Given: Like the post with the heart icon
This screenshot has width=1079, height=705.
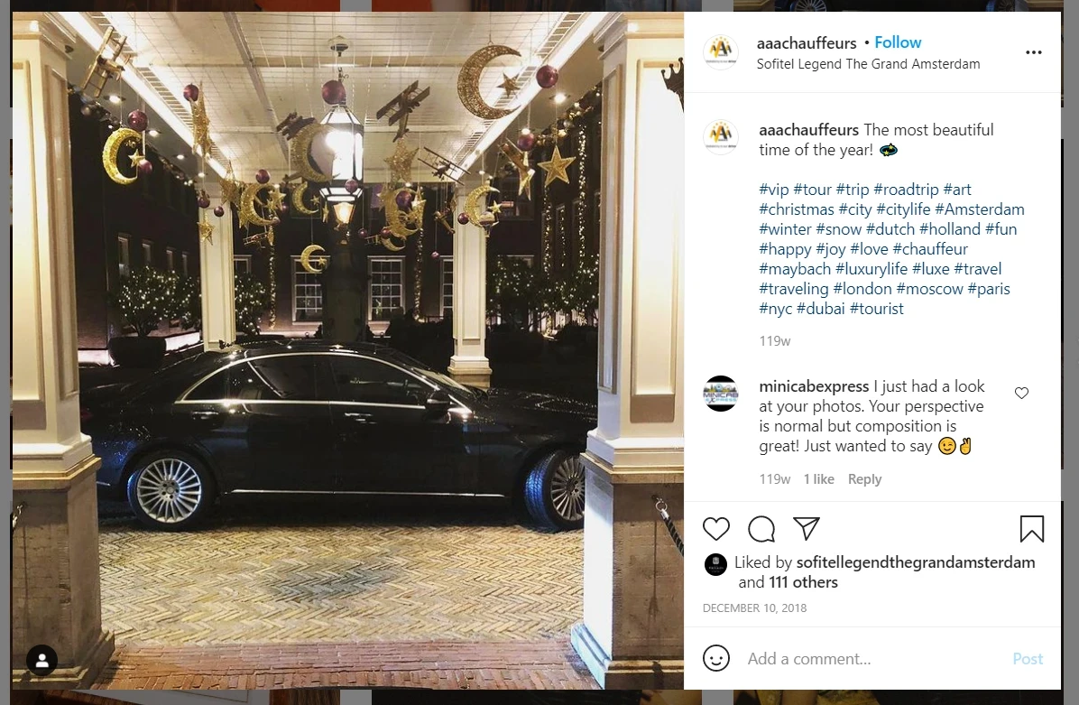Looking at the screenshot, I should point(715,529).
